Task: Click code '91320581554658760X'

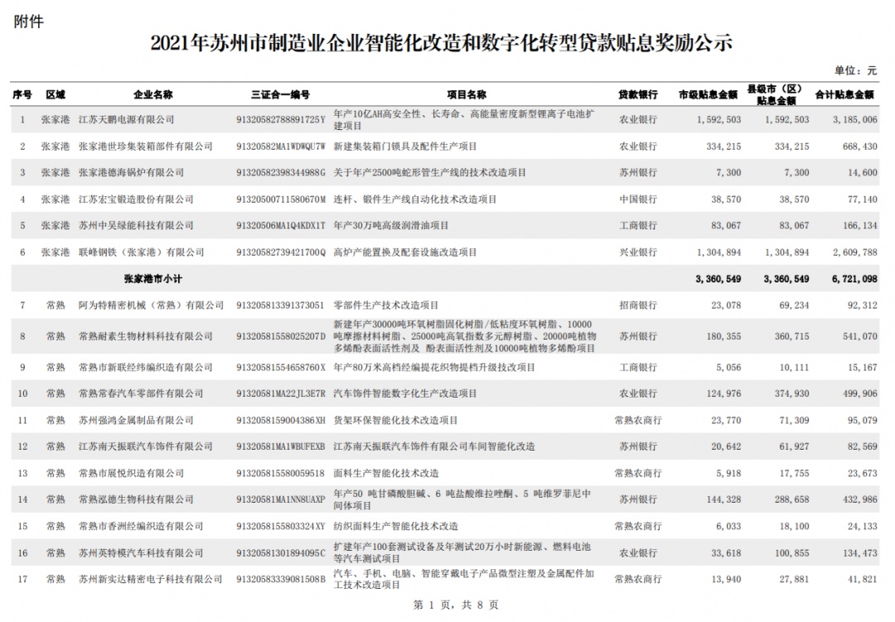Action: point(280,368)
